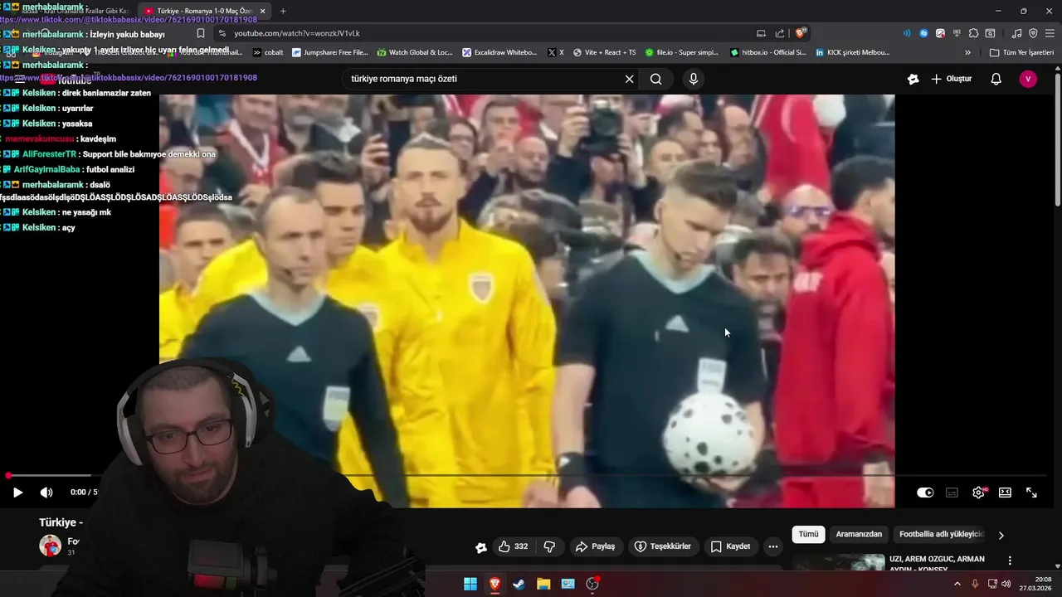Open more actions three-dot menu under video

point(773,546)
